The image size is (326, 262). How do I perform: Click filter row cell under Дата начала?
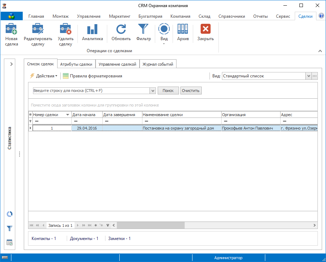[x=87, y=121]
